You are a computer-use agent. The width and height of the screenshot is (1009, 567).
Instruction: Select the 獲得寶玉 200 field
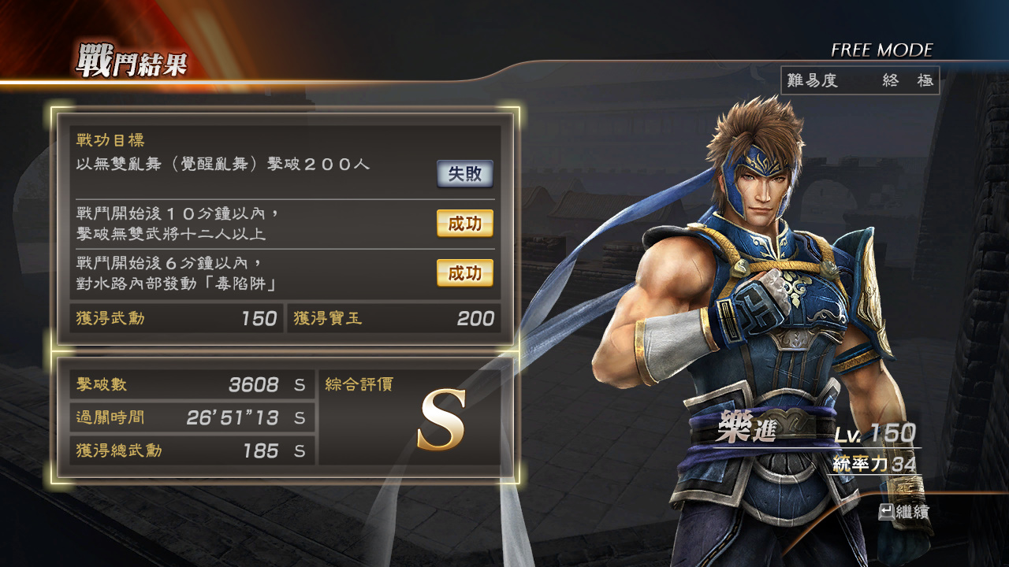393,318
